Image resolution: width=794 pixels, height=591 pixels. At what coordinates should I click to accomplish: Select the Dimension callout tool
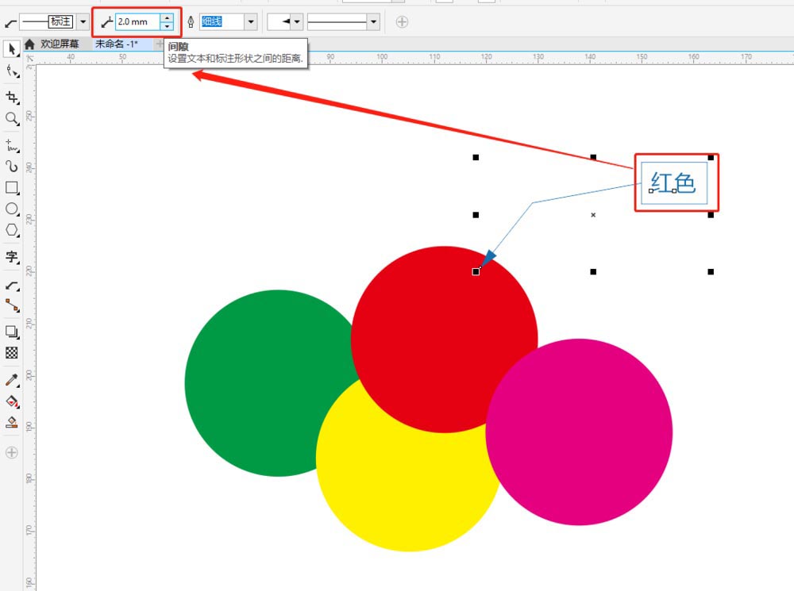[x=12, y=286]
